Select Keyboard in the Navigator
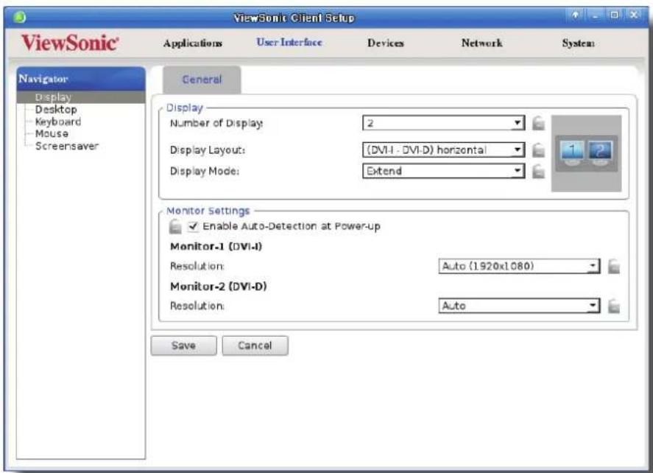 [x=58, y=122]
